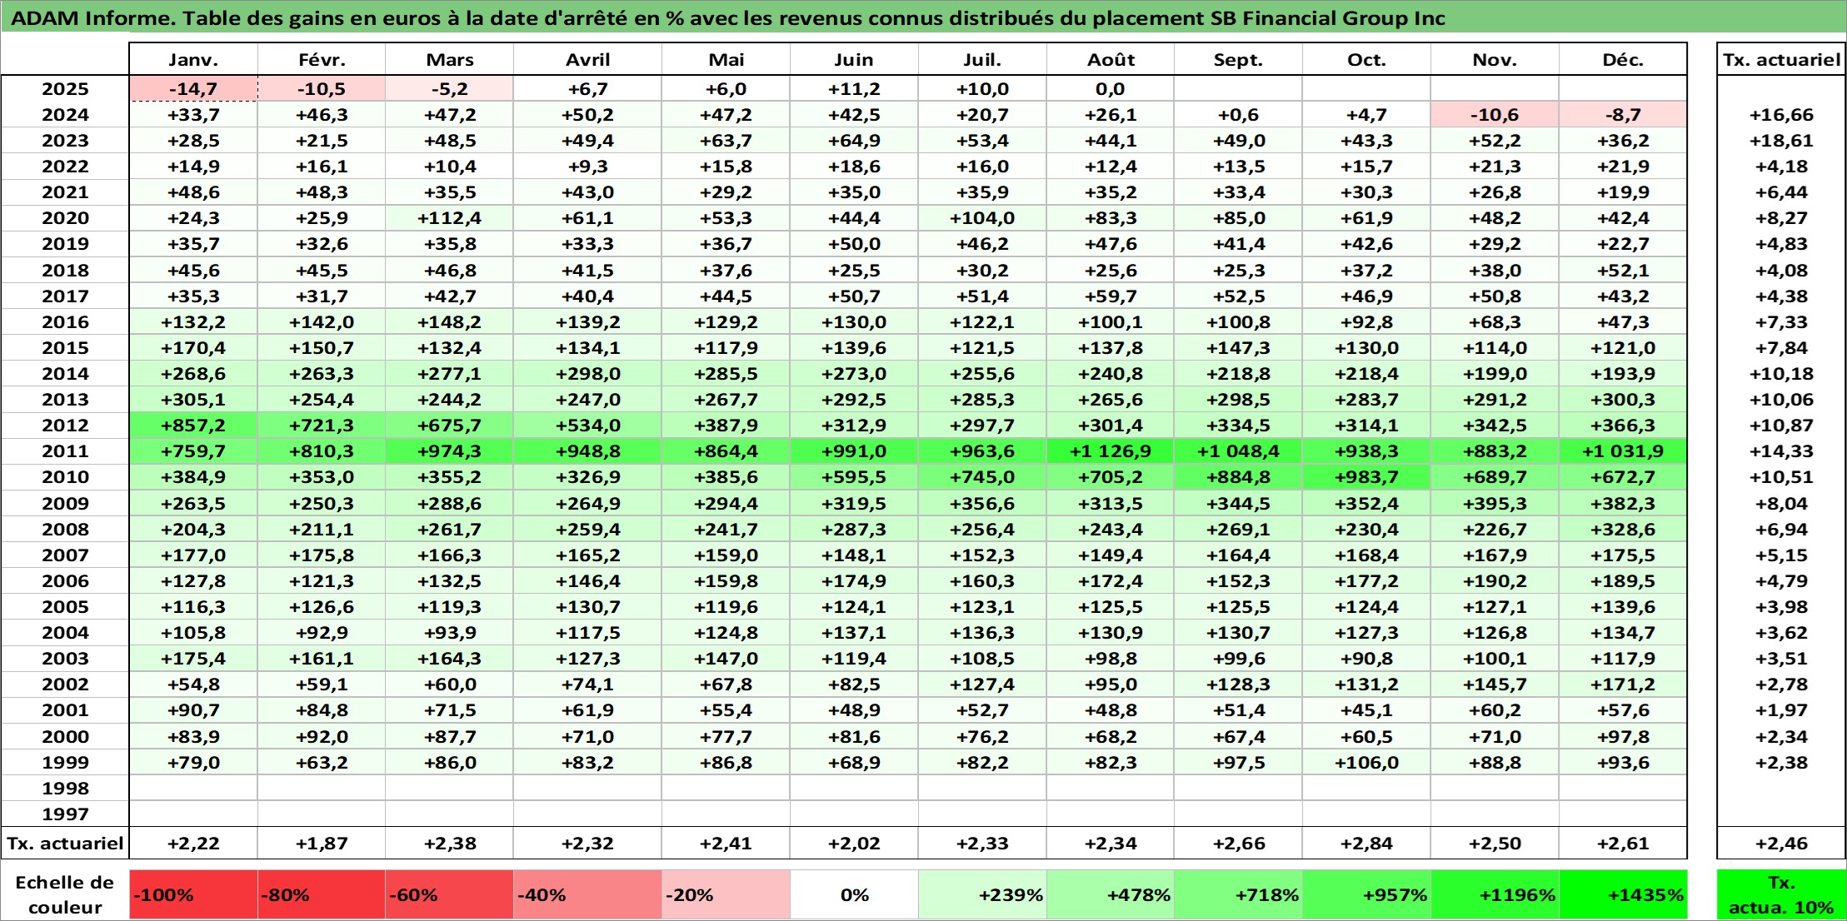The image size is (1847, 921).
Task: Click the value +112,4 in March 2020
Action: 449,218
